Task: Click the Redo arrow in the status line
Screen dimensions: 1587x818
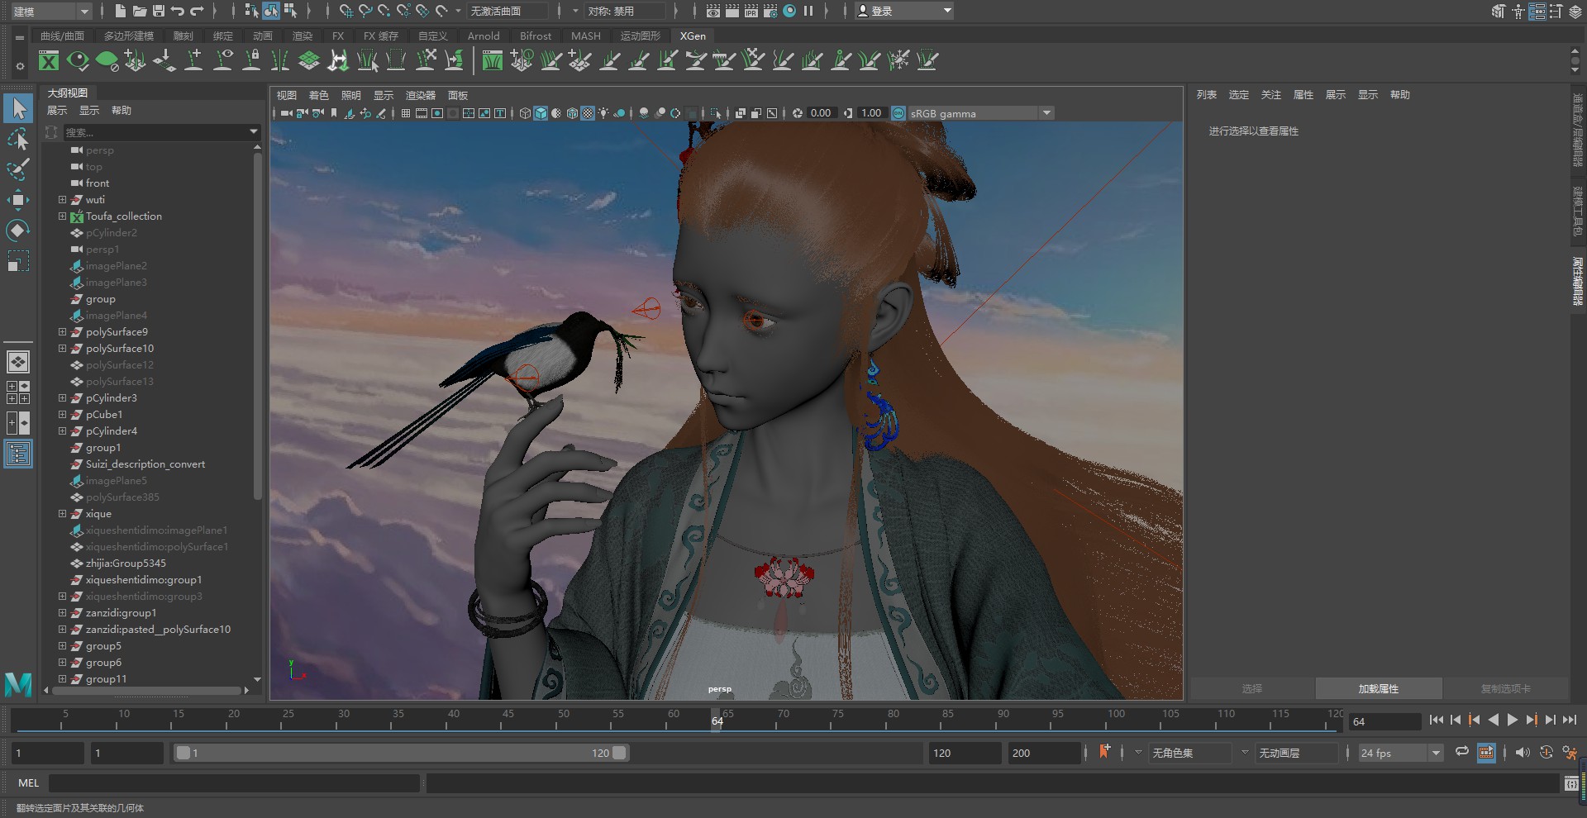Action: click(197, 11)
